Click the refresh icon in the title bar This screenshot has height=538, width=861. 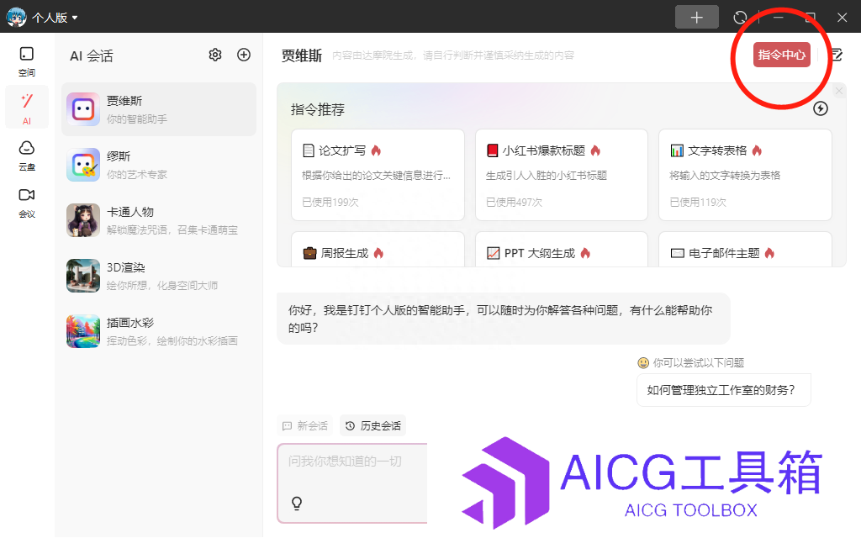pos(740,18)
